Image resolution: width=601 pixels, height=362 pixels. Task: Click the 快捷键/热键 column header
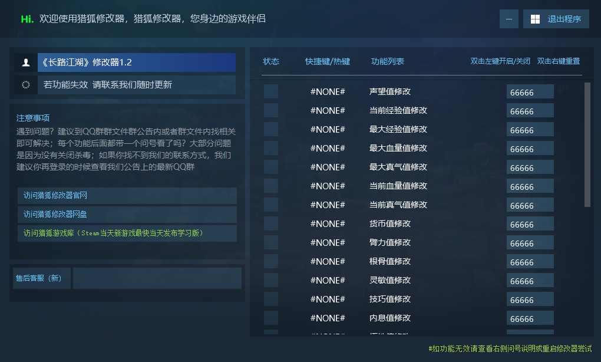328,61
